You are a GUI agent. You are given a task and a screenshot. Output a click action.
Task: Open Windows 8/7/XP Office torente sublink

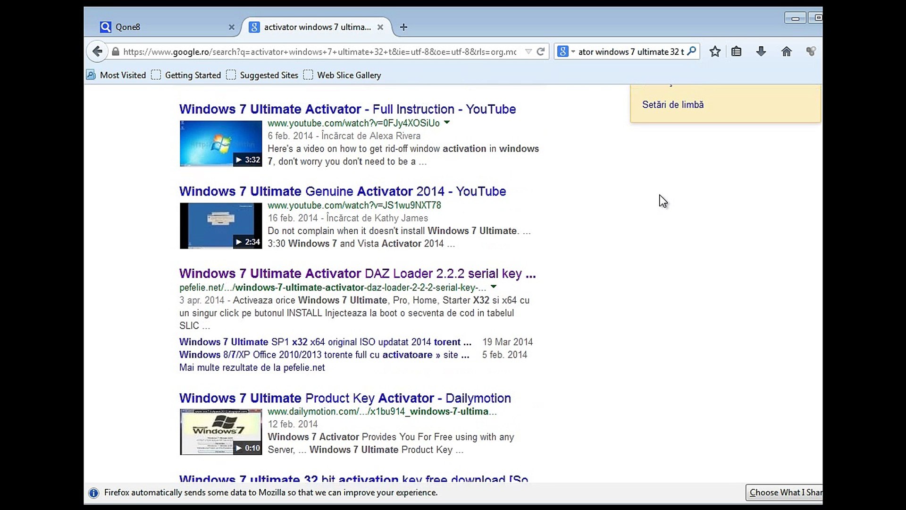[324, 355]
